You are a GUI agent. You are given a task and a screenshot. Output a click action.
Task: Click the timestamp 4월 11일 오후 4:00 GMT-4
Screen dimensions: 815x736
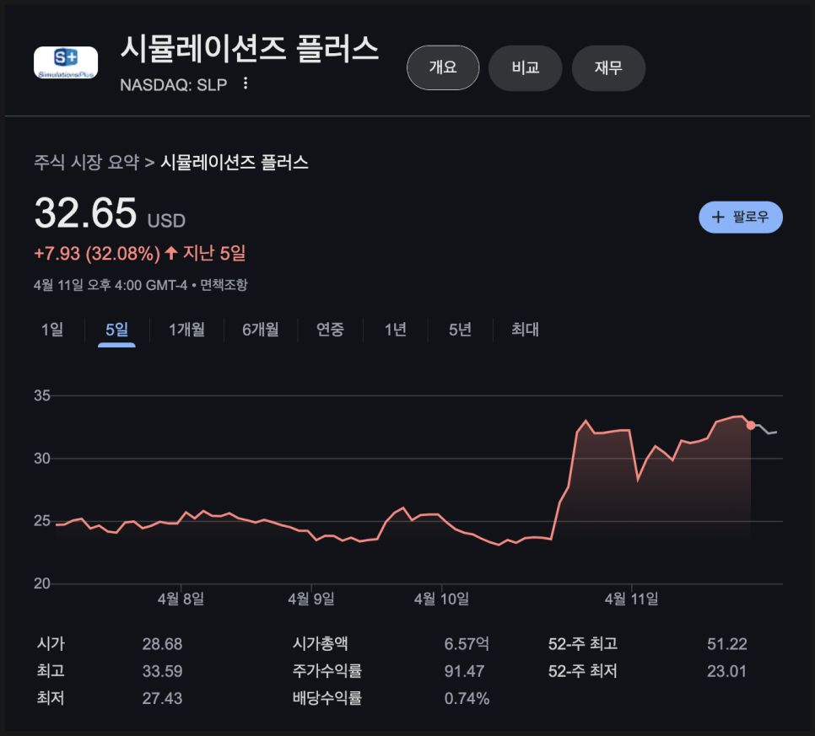click(x=111, y=285)
